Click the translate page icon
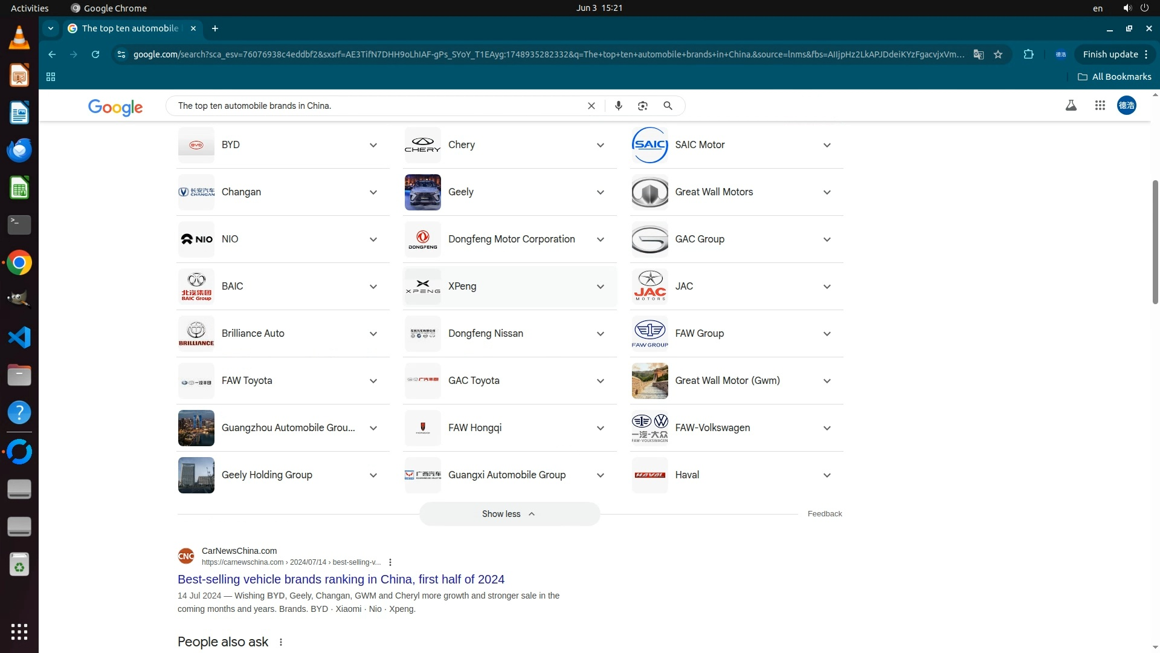1160x653 pixels. pyautogui.click(x=978, y=54)
